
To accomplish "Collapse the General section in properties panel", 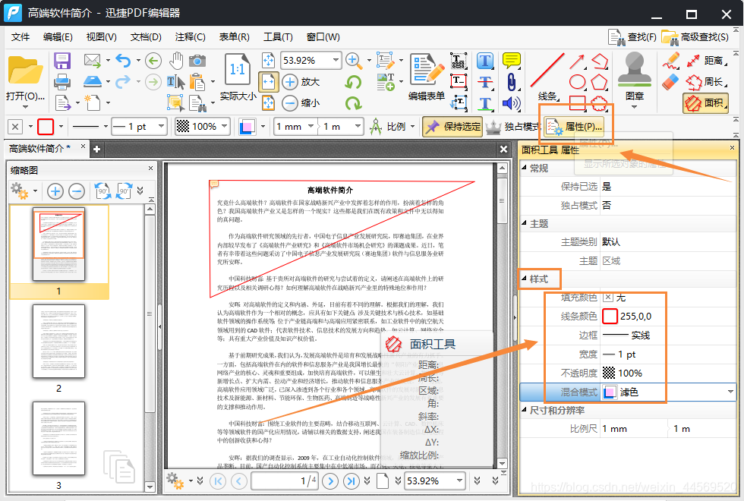I will 525,168.
